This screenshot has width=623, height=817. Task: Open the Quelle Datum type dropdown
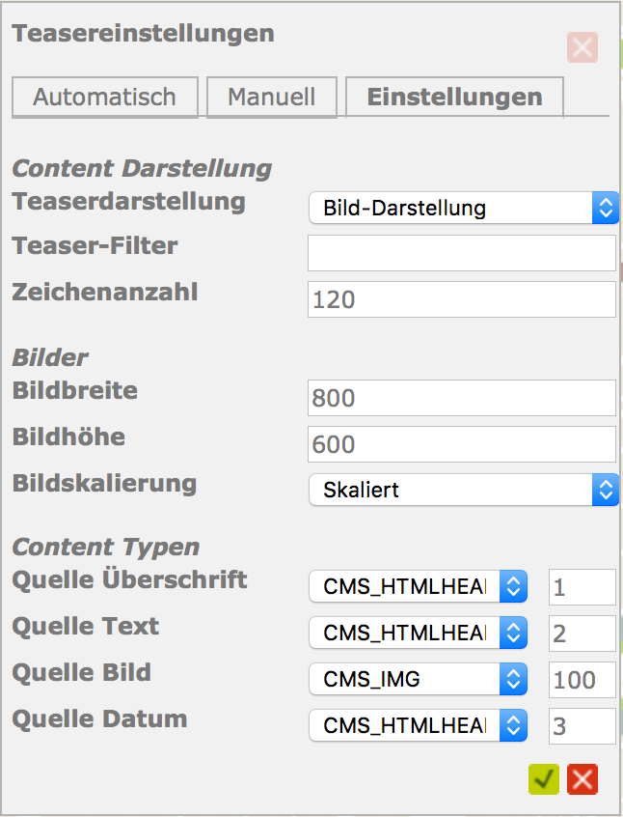418,725
